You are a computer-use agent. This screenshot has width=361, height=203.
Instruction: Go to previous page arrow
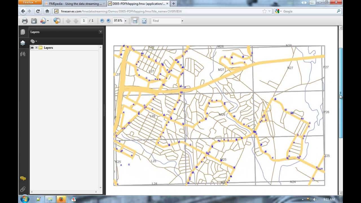point(68,21)
